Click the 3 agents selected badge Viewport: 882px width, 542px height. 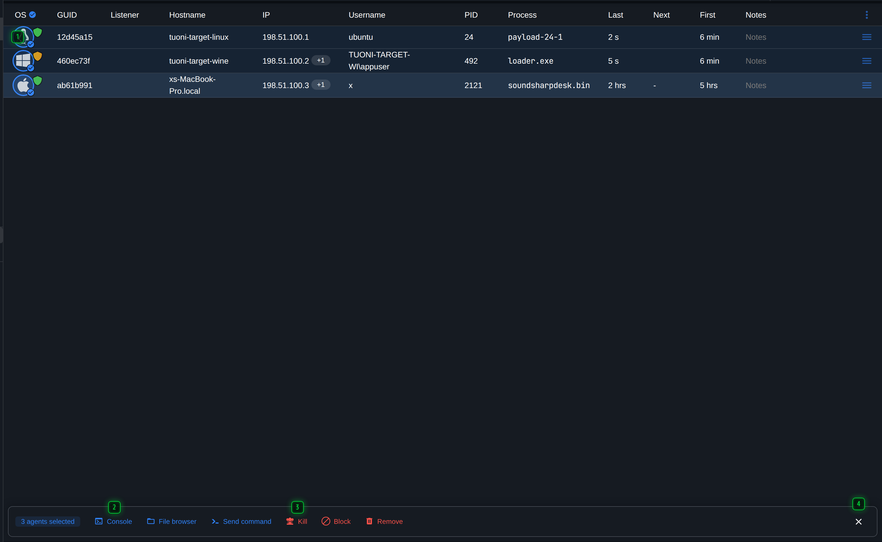[48, 522]
